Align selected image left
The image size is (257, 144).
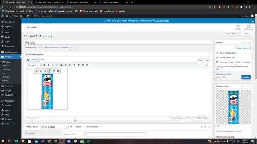point(37,71)
